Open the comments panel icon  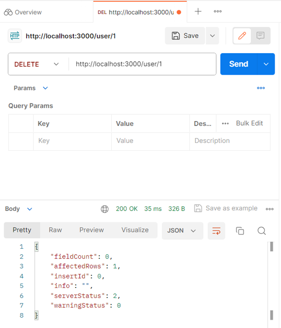pyautogui.click(x=260, y=36)
